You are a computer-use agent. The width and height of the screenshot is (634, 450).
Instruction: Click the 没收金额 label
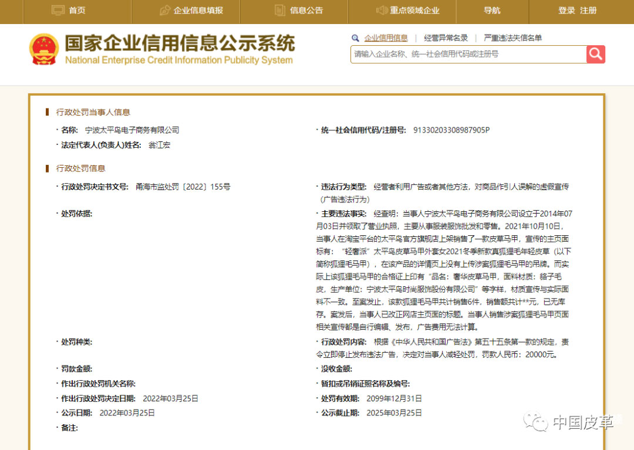[336, 369]
